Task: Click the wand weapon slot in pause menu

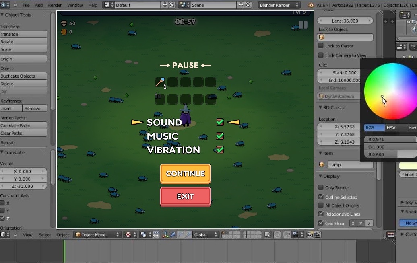Action: tap(160, 82)
